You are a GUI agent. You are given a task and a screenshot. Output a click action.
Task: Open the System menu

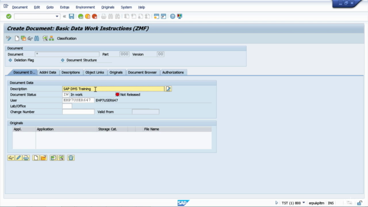point(126,7)
